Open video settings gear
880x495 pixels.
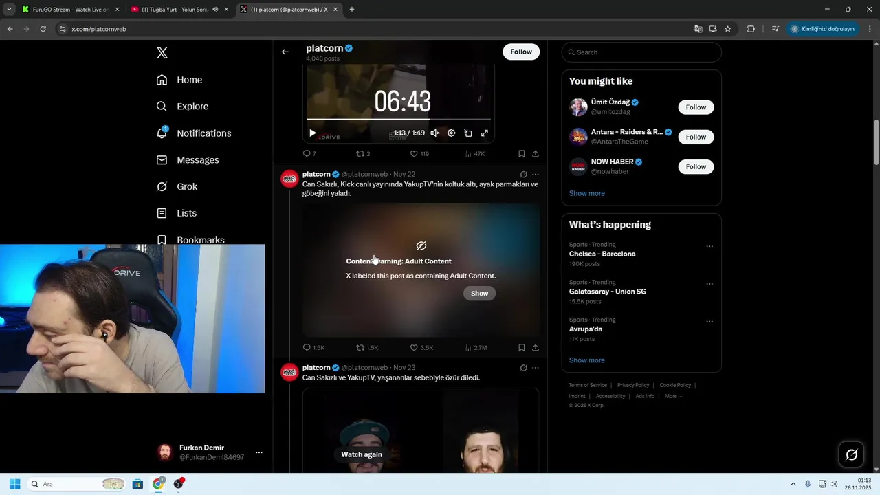point(452,133)
